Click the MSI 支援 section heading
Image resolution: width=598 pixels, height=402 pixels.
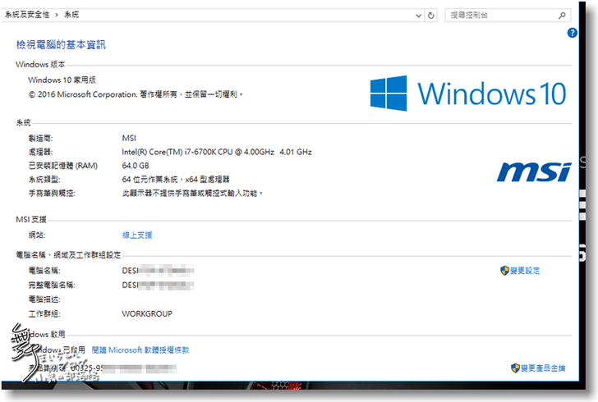[31, 220]
